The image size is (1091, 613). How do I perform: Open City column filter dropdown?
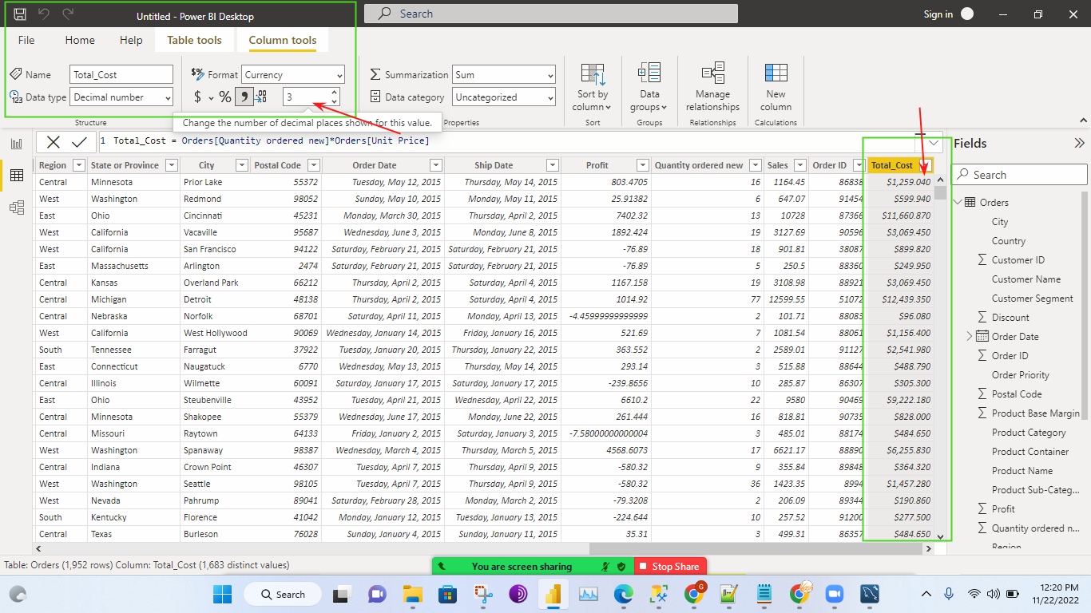pyautogui.click(x=242, y=165)
